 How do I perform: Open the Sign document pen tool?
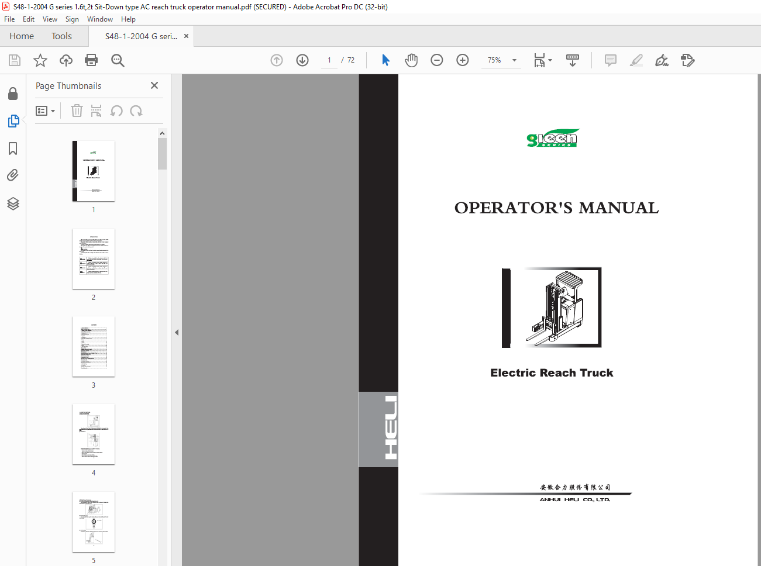(662, 60)
